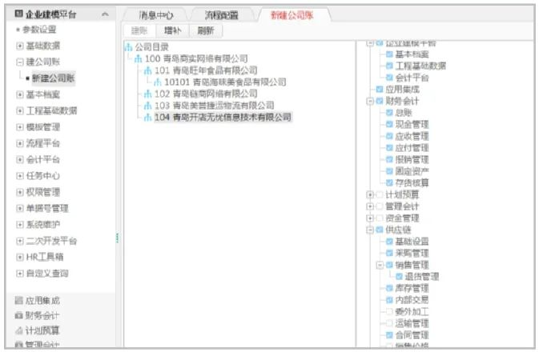This screenshot has width=539, height=352.
Task: Click the org icon for company 102
Action: 147,94
